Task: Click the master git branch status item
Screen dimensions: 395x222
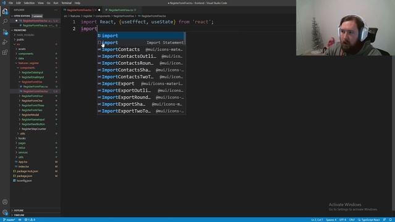Action: click(x=9, y=220)
